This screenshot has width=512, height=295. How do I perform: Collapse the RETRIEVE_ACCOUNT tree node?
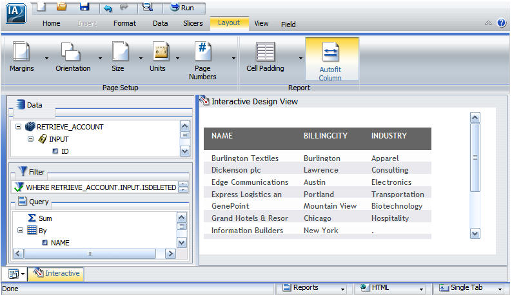click(18, 127)
